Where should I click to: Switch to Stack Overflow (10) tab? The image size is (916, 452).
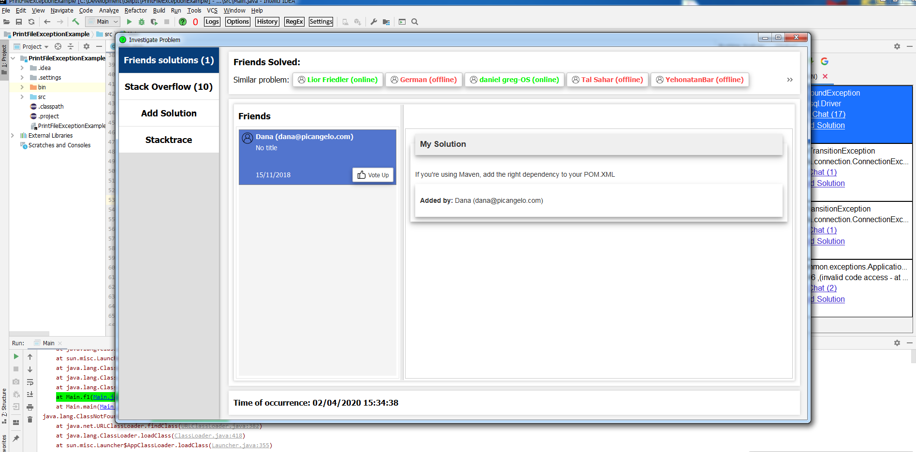click(x=169, y=87)
